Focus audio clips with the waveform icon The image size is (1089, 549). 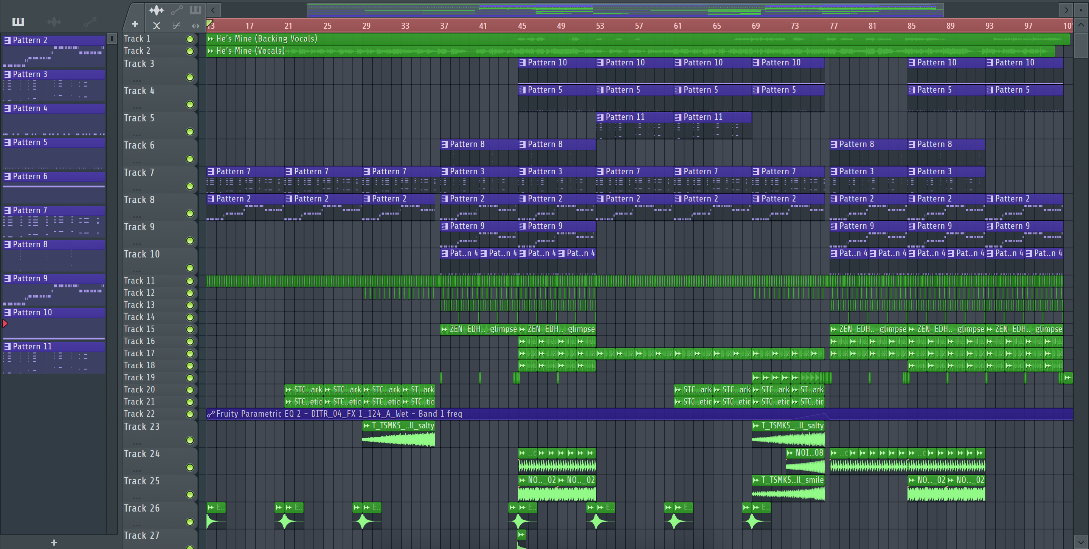click(x=157, y=10)
